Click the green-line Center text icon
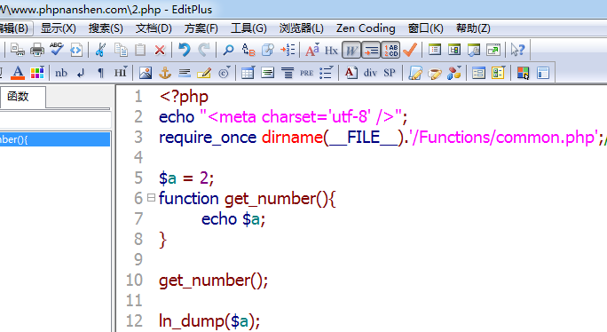Viewport: 607px width, 332px height. [267, 73]
